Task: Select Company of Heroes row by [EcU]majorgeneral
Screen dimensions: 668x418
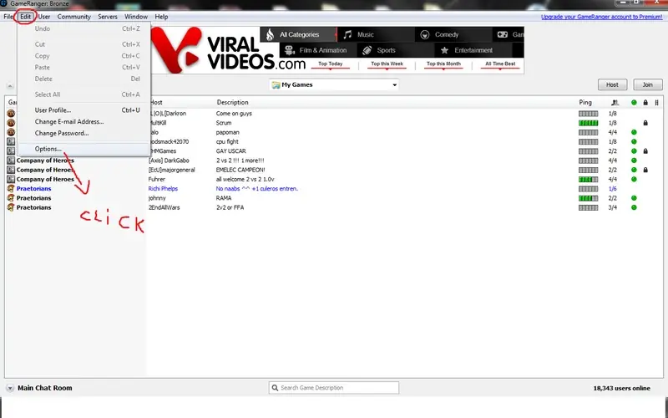Action: click(333, 170)
